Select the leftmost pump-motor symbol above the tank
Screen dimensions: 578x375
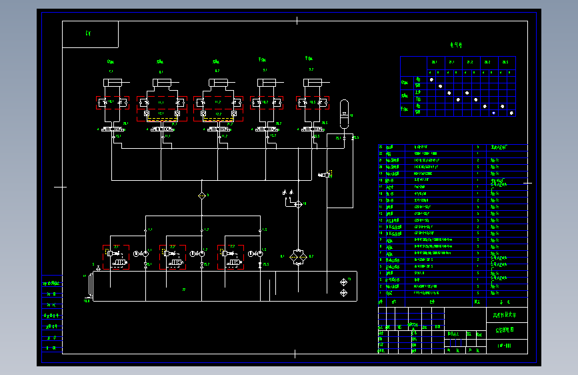coord(141,254)
